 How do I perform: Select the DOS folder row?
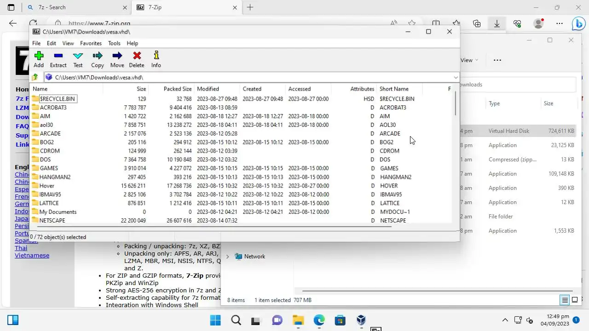pos(242,160)
